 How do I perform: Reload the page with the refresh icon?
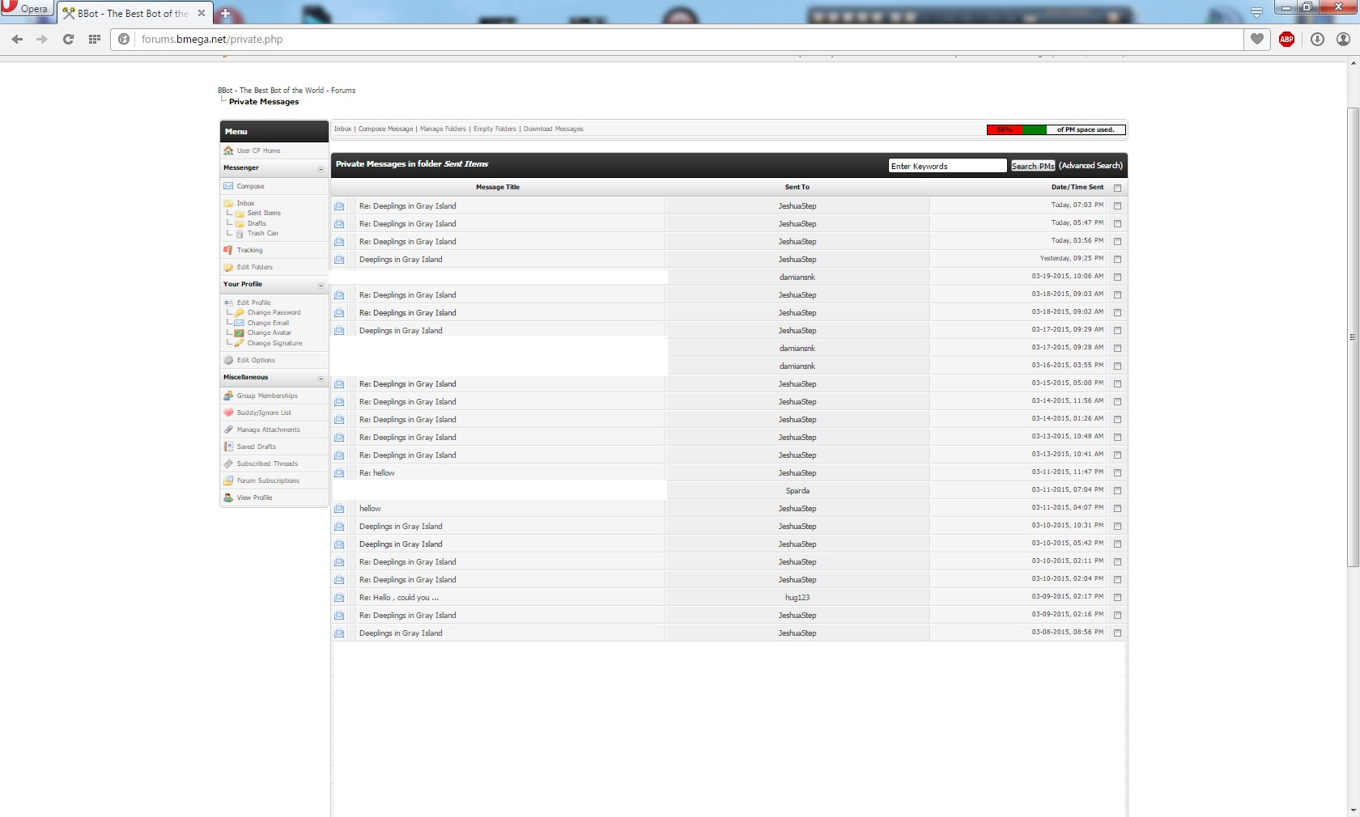pyautogui.click(x=69, y=39)
